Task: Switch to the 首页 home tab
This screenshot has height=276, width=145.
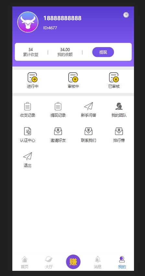Action: (25, 262)
